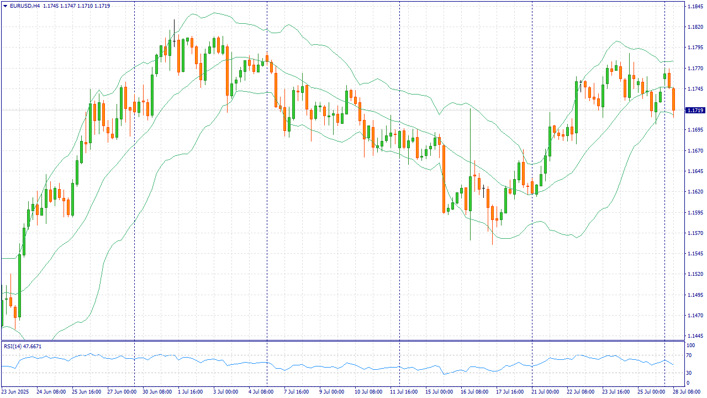Viewport: 707px width, 398px height.
Task: Open the chart menu triangle beside EURUSD,H4
Action: pyautogui.click(x=5, y=6)
